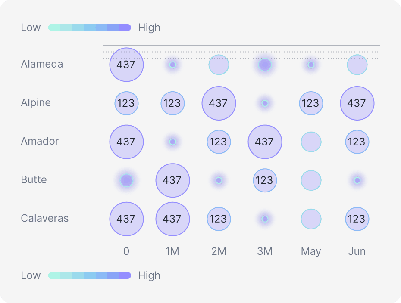Click Butte 123 bubble in 3M column
The image size is (401, 303).
(x=265, y=180)
